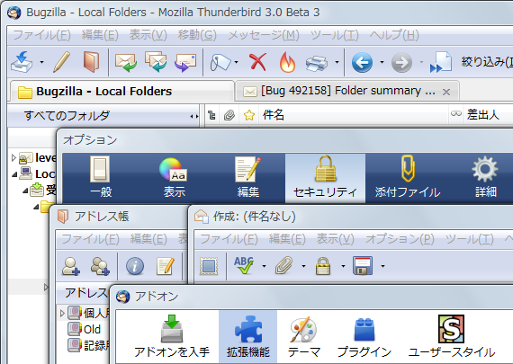The height and width of the screenshot is (364, 513).
Task: Click Security padlock icon in compose window
Action: (323, 265)
